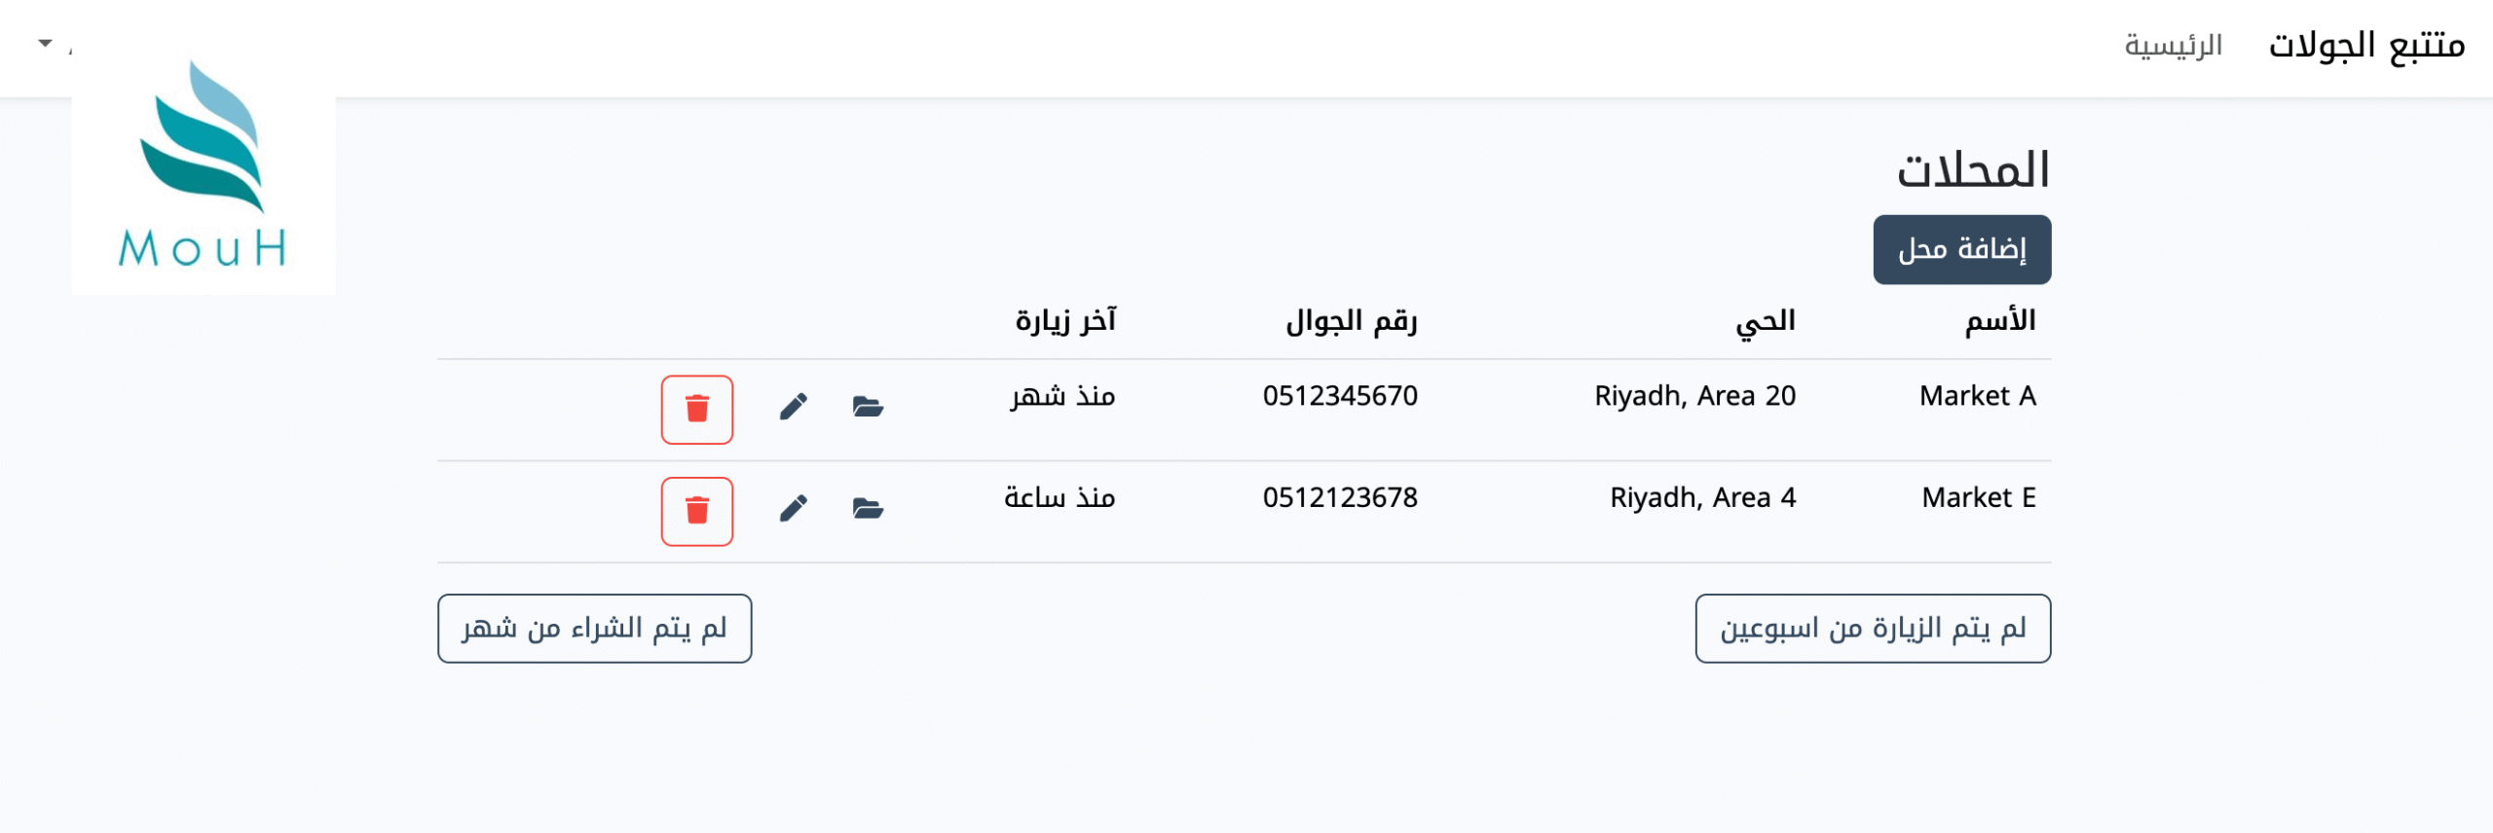Screen dimensions: 2493x833
Task: Edit Market E using the pencil icon
Action: [x=794, y=508]
